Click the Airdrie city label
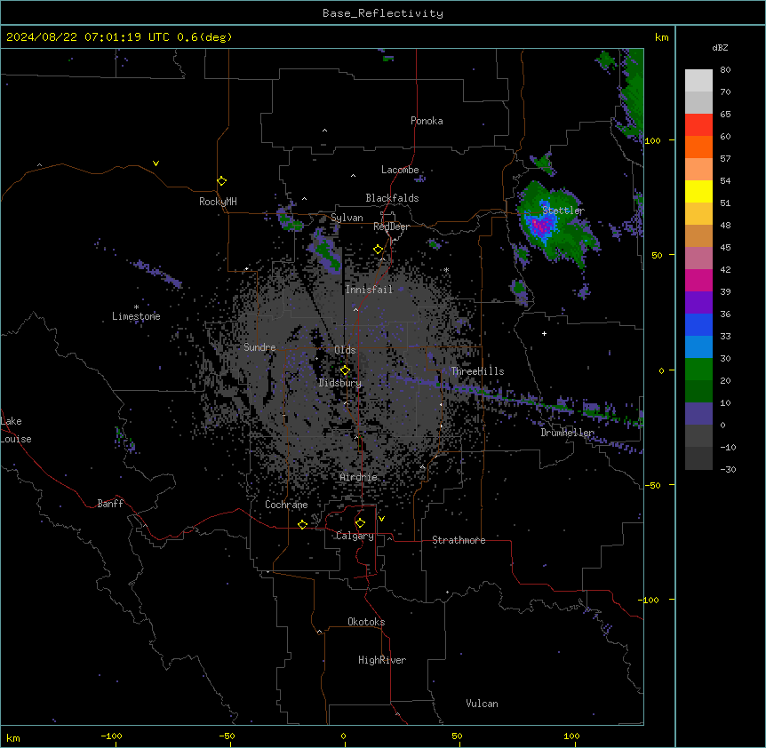This screenshot has width=766, height=748. tap(359, 477)
